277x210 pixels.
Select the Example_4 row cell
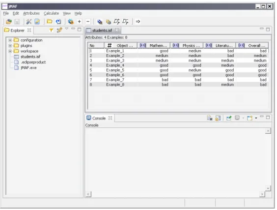coord(115,65)
